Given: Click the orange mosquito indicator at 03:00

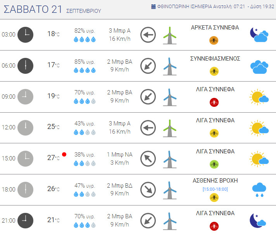Looking at the screenshot, I should [214, 40].
